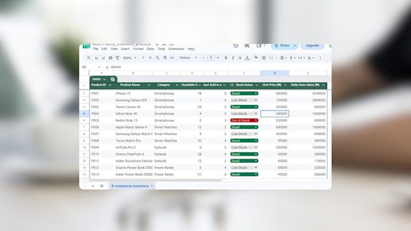
Task: Click the table view icon beside Table1
Action: (112, 79)
